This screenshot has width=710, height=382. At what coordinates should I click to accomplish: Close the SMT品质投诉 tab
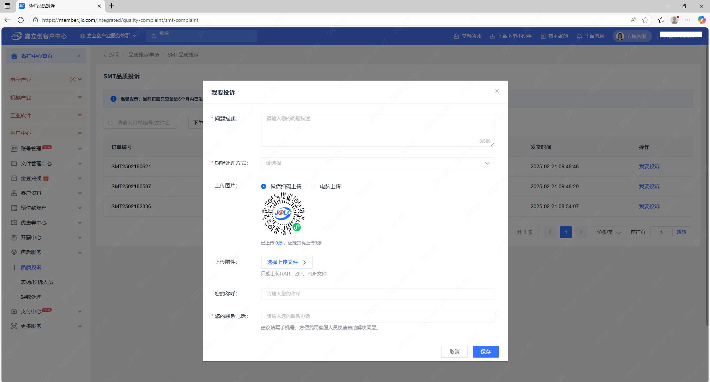(99, 6)
